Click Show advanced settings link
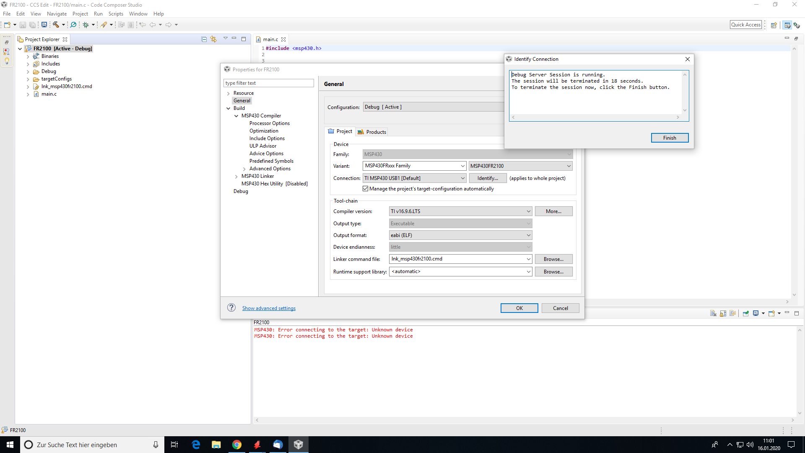 (269, 308)
